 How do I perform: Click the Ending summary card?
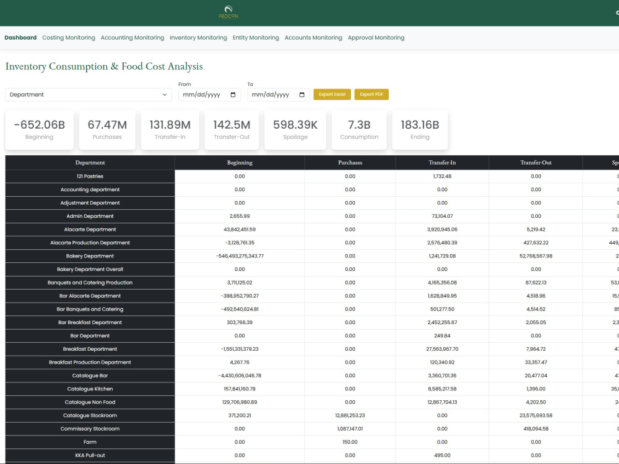coord(420,130)
